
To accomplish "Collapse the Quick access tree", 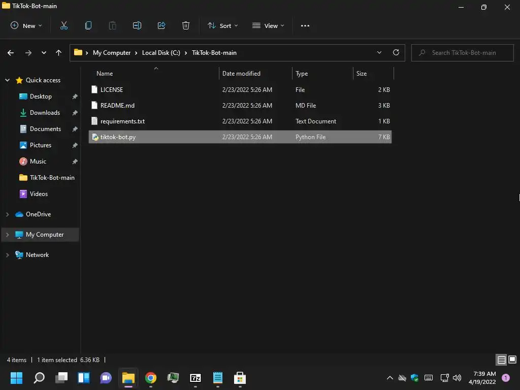I will coord(7,80).
